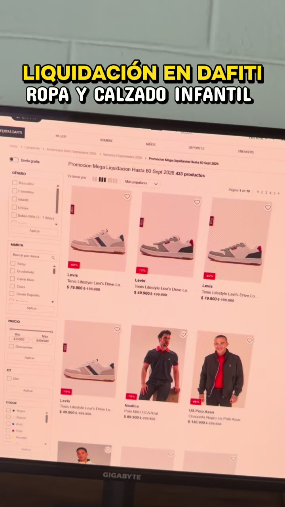Open the DEPORTES navigation menu
The image size is (285, 507).
(196, 148)
